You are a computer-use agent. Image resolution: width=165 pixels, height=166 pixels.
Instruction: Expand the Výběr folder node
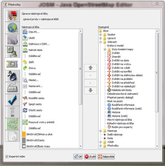[x=100, y=142]
